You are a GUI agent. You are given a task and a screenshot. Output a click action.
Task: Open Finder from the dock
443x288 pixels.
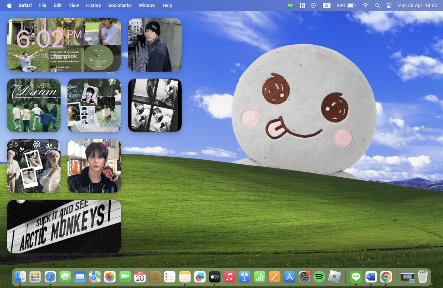[x=20, y=277]
